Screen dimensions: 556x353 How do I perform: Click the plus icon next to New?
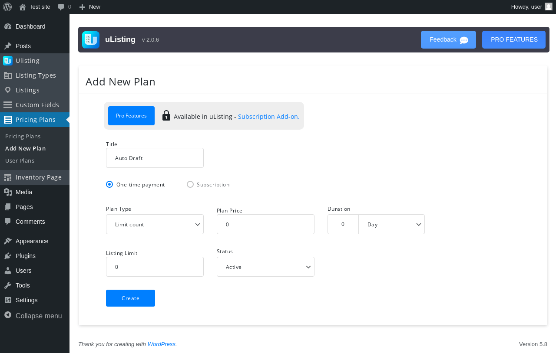(82, 7)
